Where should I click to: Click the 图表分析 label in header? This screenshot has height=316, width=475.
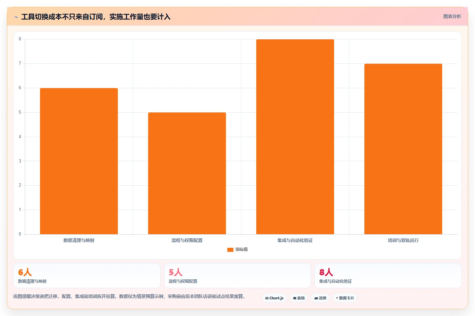pos(452,16)
